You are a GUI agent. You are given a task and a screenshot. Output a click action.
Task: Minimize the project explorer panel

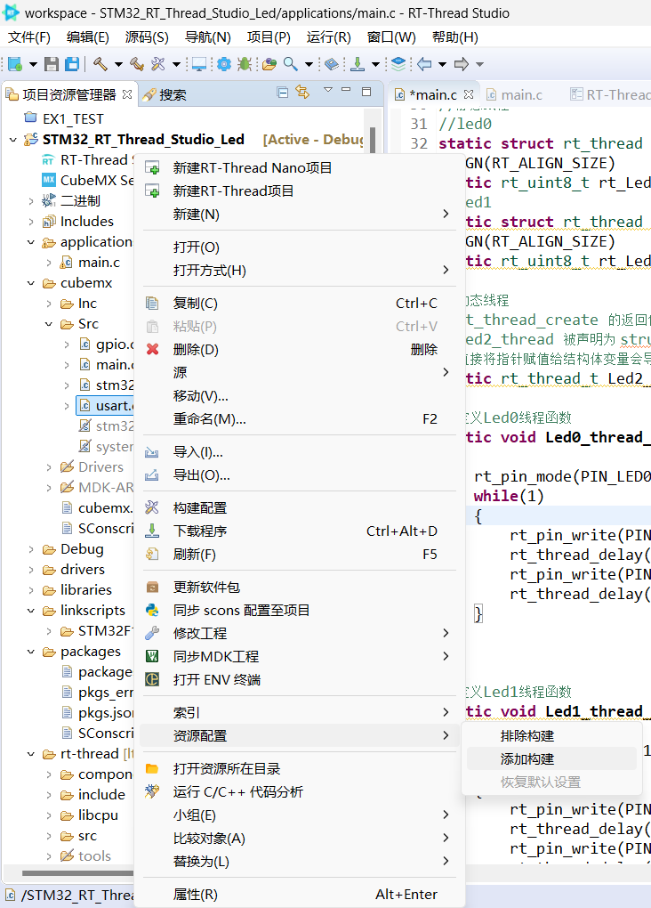[346, 90]
